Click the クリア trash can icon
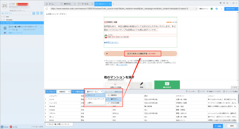The height and width of the screenshot is (129, 239). (199, 91)
